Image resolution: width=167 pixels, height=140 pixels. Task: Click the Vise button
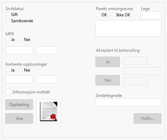[x=19, y=118]
